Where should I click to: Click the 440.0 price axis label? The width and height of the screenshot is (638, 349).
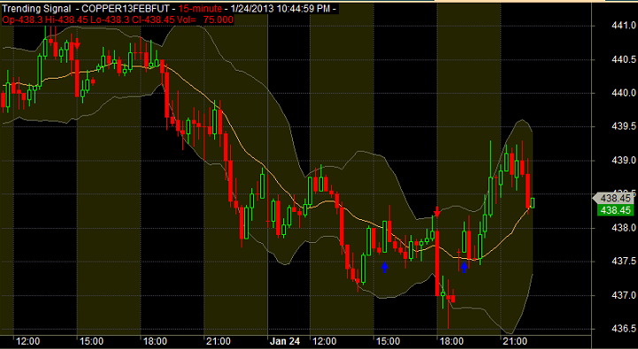624,93
